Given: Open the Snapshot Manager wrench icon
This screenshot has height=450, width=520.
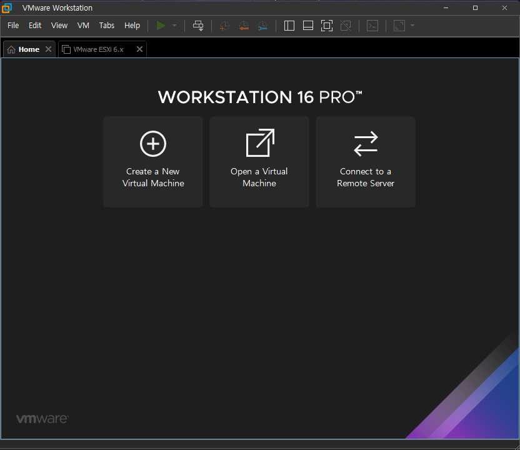Looking at the screenshot, I should [262, 26].
